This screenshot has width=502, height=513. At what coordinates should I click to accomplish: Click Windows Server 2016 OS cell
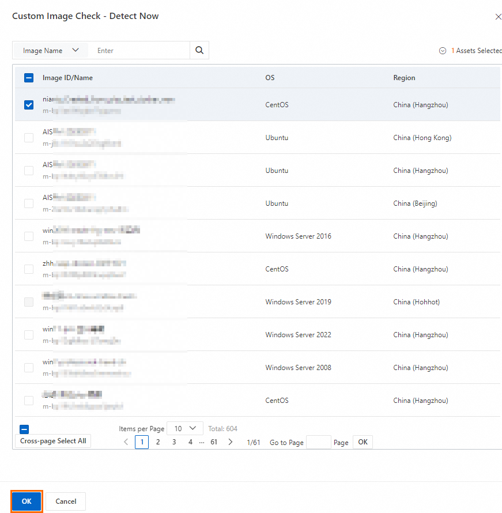pos(298,236)
